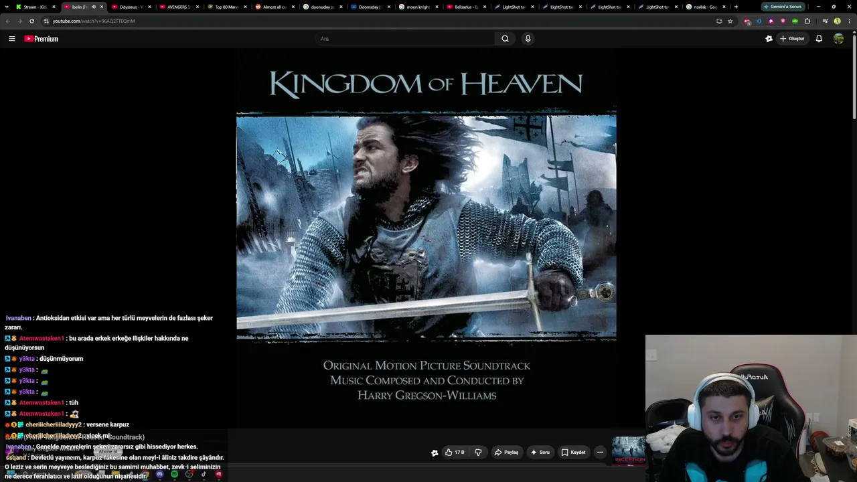This screenshot has width=857, height=482.
Task: Click the search magnifier button
Action: pyautogui.click(x=505, y=39)
